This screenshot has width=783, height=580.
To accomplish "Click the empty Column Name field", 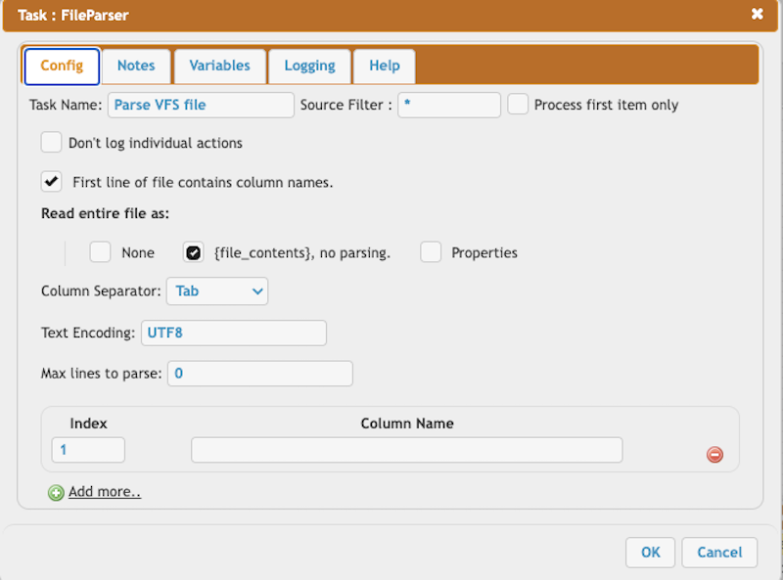I will 407,450.
